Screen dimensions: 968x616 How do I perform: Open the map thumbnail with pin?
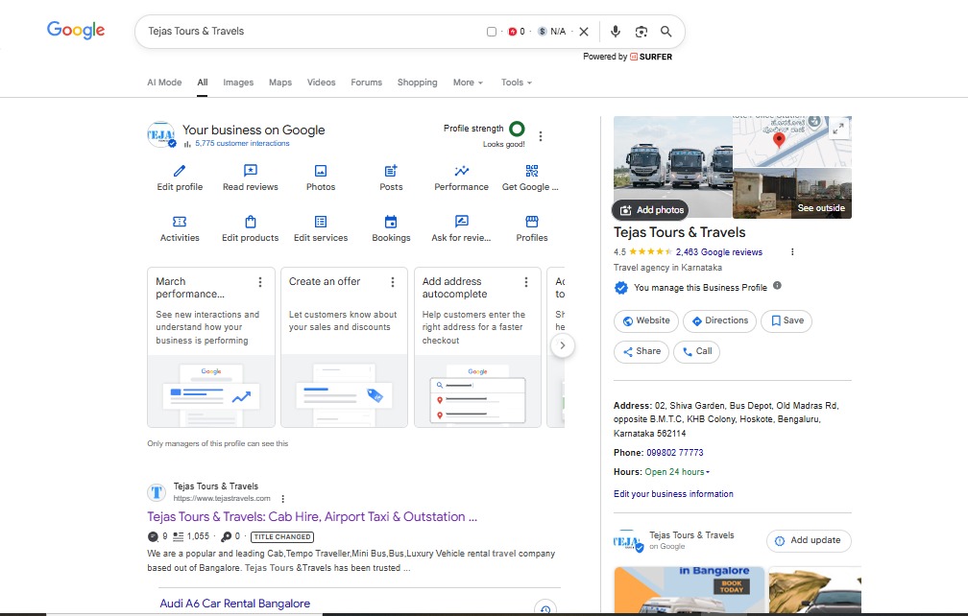pyautogui.click(x=792, y=141)
